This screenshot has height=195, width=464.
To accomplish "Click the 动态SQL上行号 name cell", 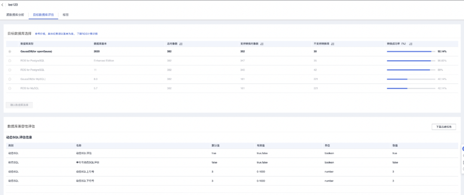I will coord(85,172).
